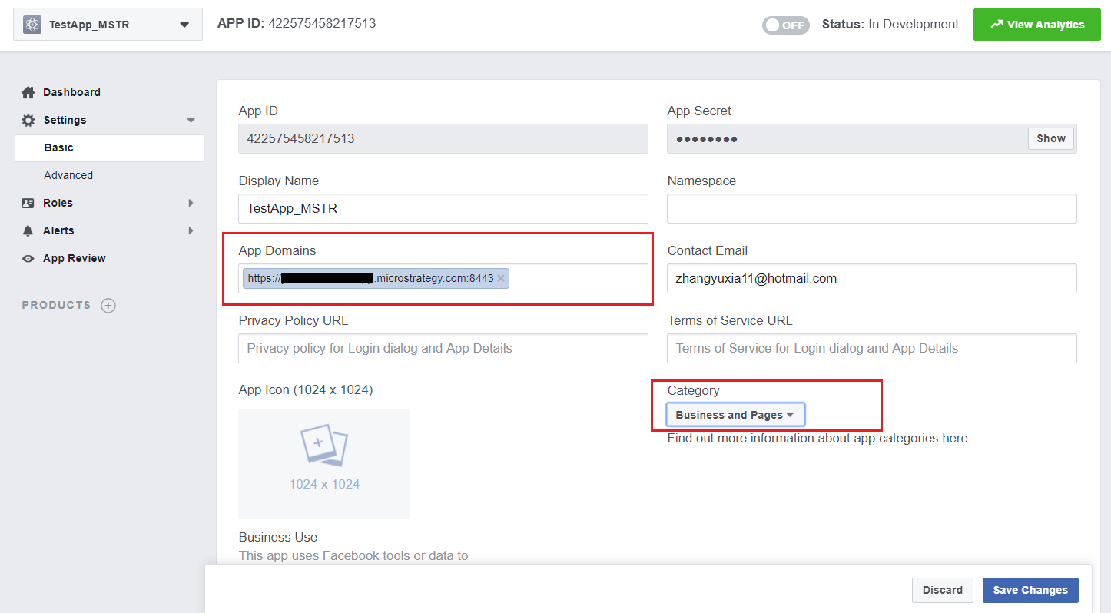This screenshot has width=1111, height=613.
Task: Click the Privacy Policy URL field
Action: [443, 348]
